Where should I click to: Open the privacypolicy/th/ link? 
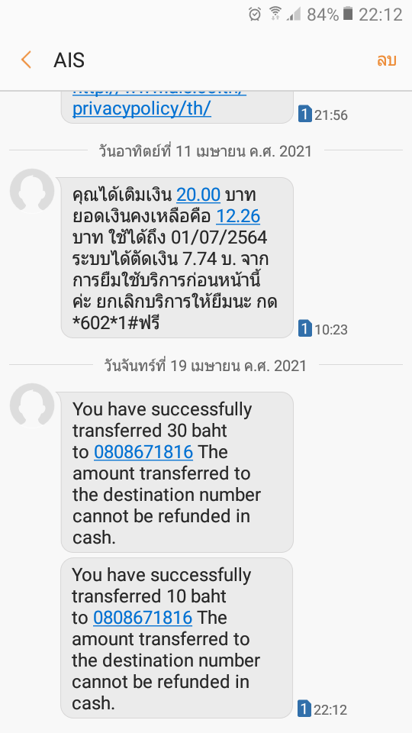(x=142, y=108)
